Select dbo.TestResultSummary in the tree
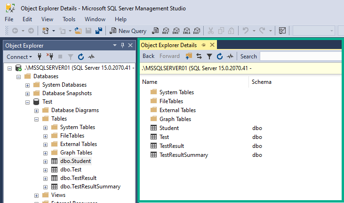This screenshot has width=344, height=203. (x=90, y=187)
